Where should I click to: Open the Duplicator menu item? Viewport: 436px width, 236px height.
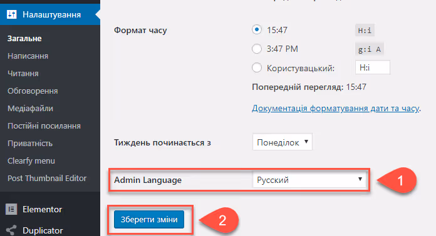(x=43, y=230)
